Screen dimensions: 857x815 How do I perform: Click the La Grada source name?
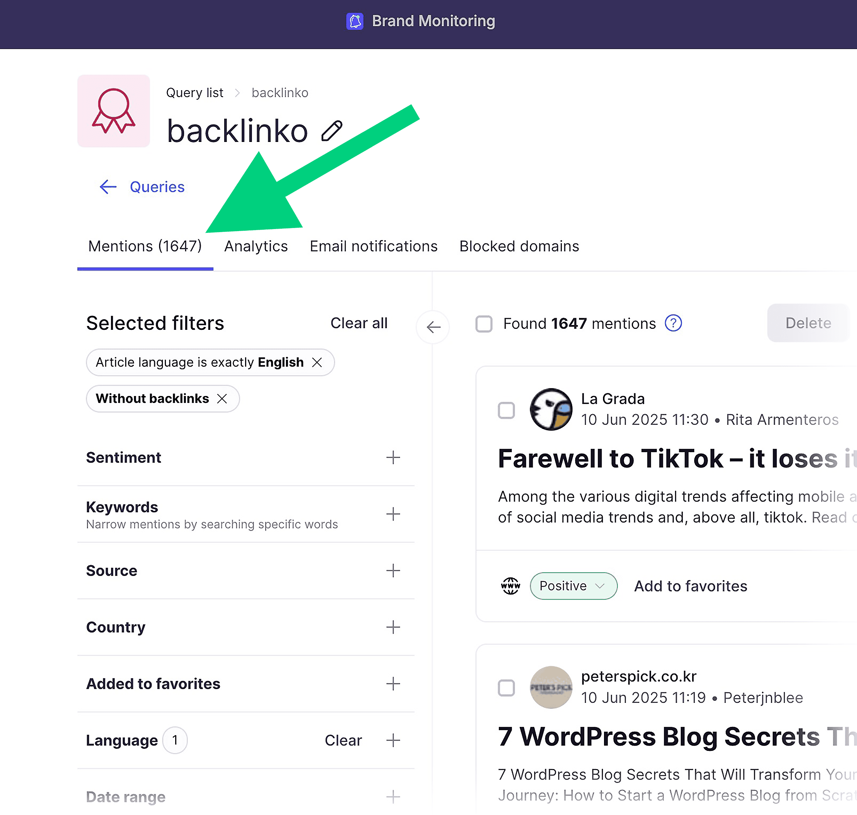(x=613, y=399)
